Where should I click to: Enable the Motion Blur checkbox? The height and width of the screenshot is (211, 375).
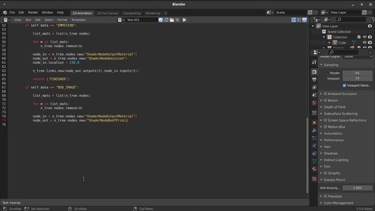[x=325, y=127]
